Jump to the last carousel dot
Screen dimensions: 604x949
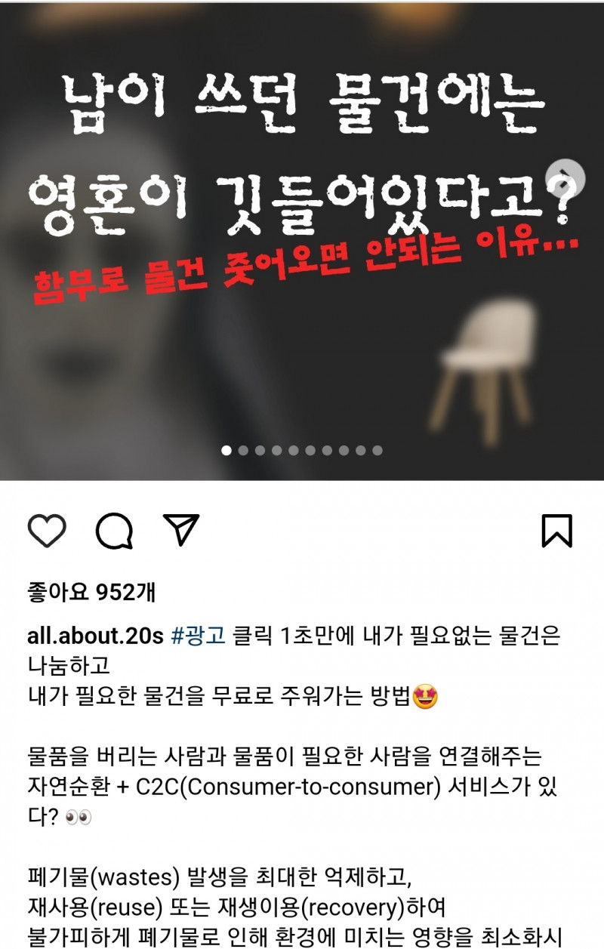click(377, 451)
